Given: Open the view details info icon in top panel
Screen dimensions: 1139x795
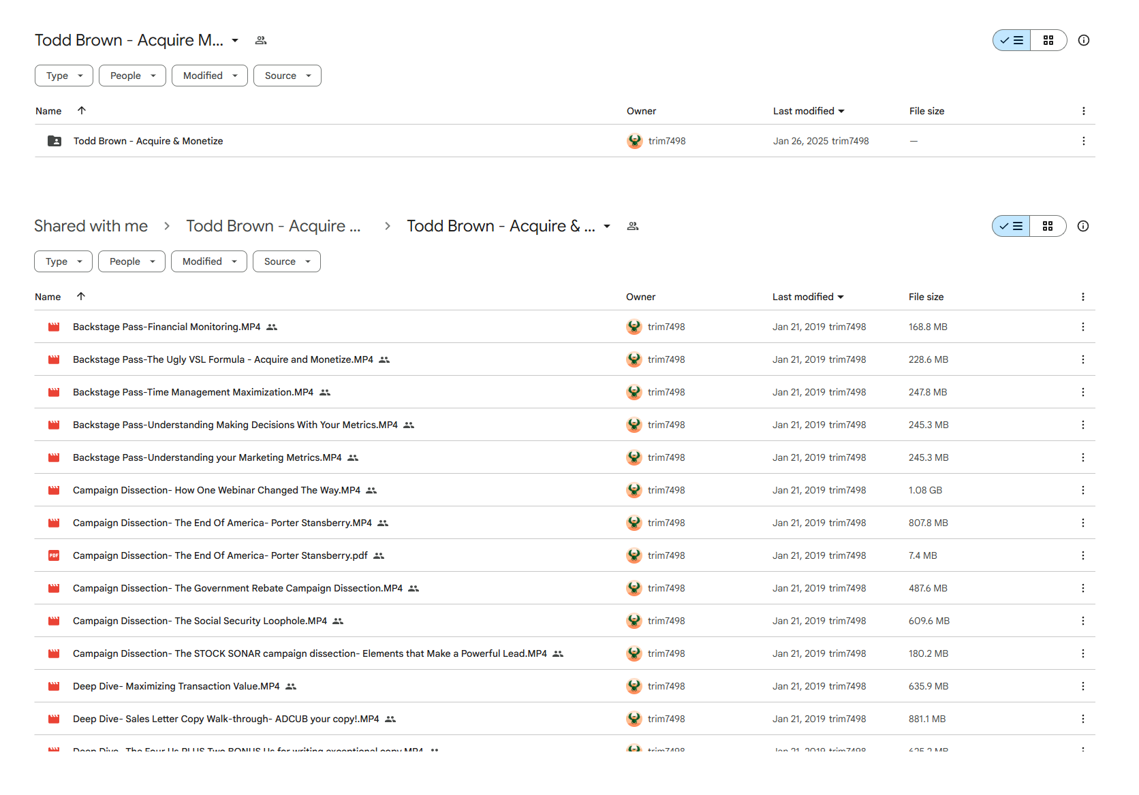Looking at the screenshot, I should click(x=1084, y=40).
